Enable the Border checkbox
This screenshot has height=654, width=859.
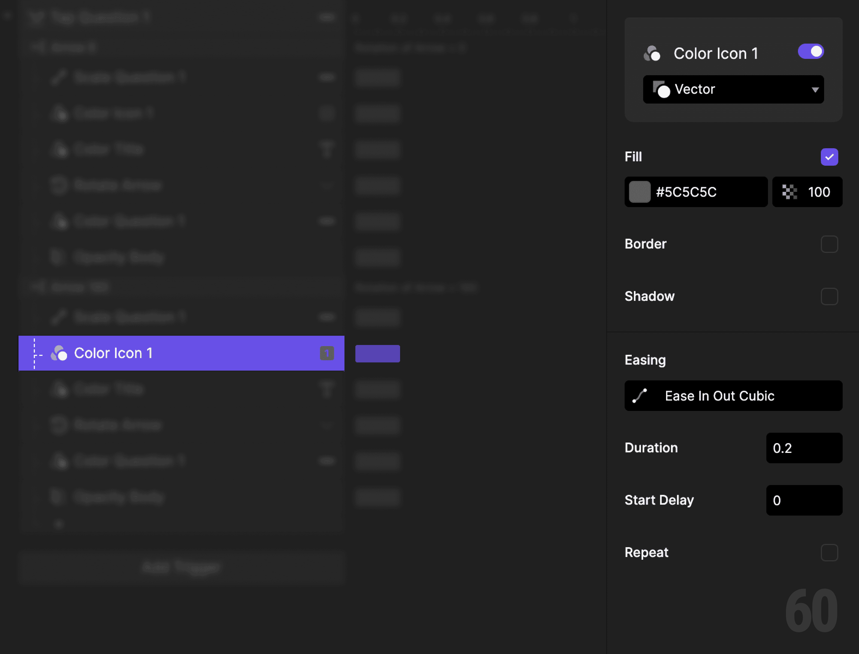(829, 244)
